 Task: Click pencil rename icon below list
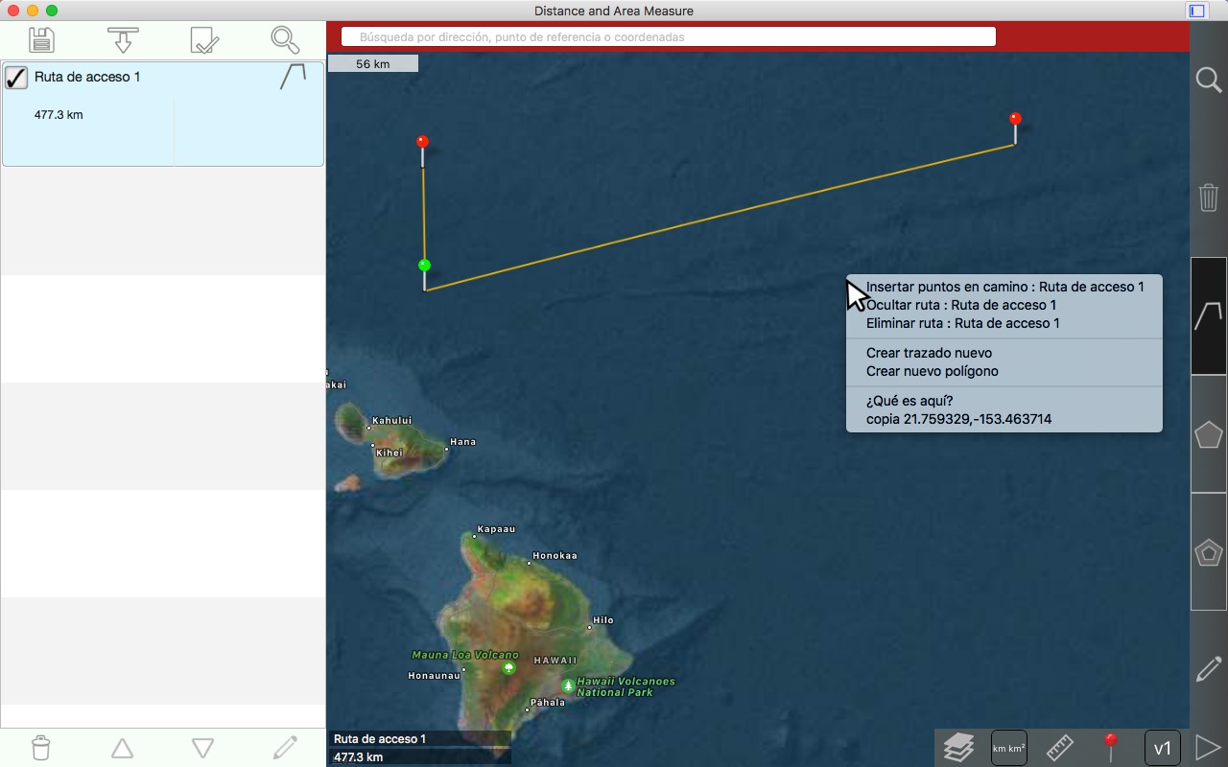pos(285,748)
